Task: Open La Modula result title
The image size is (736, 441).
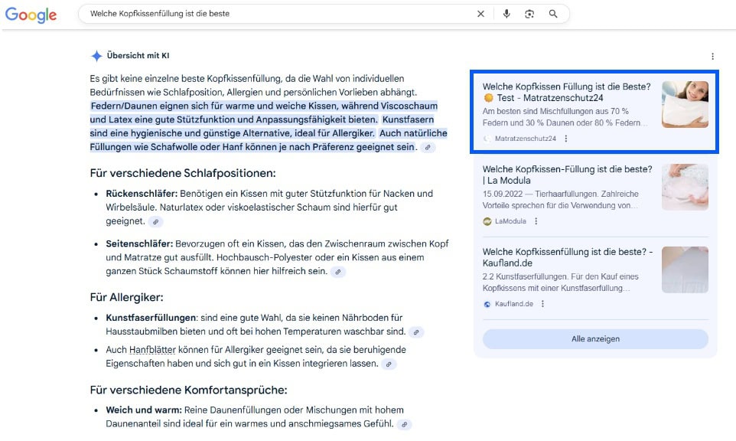Action: (567, 175)
